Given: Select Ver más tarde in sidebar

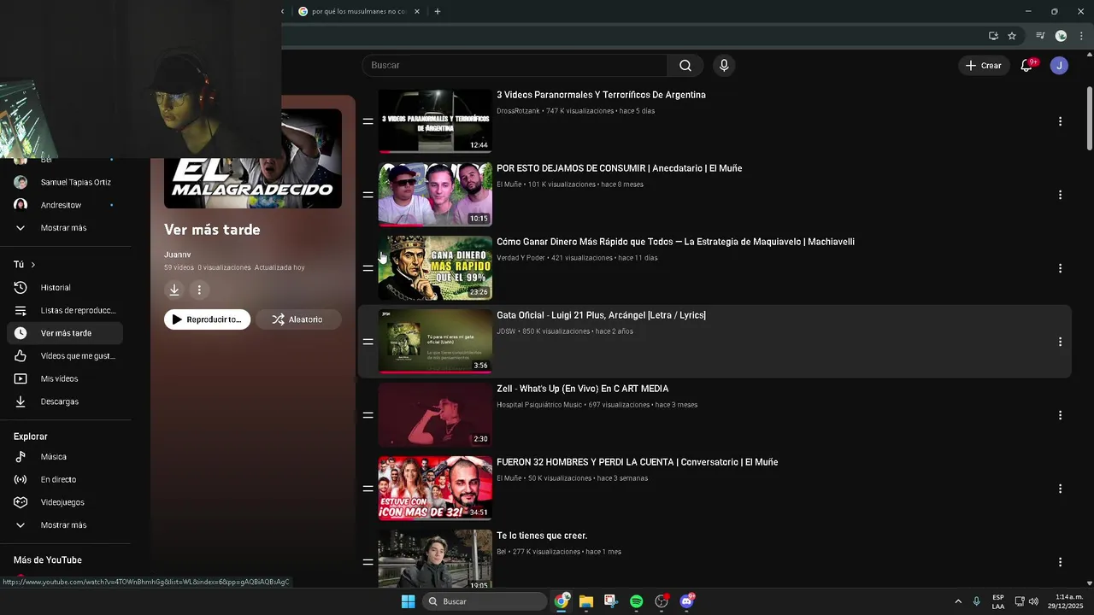Looking at the screenshot, I should click(64, 333).
